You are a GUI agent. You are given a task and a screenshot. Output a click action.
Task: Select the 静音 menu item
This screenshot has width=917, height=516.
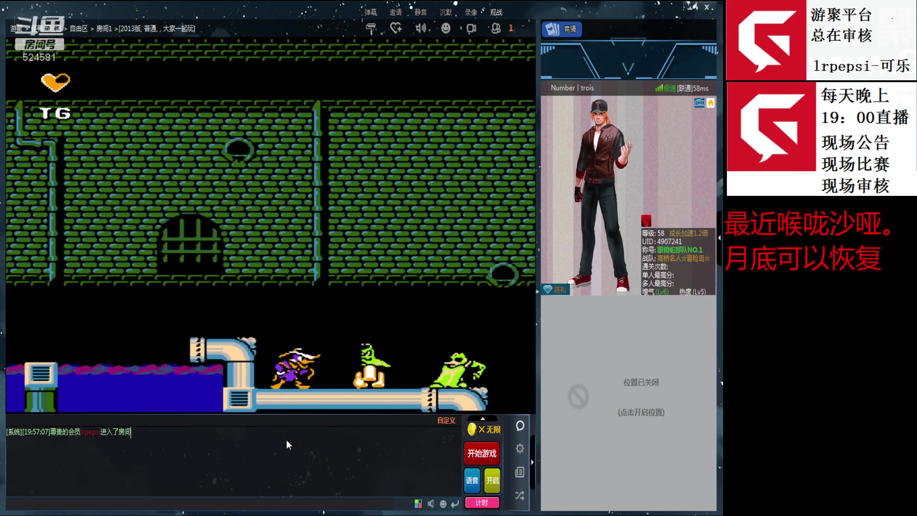pyautogui.click(x=421, y=12)
